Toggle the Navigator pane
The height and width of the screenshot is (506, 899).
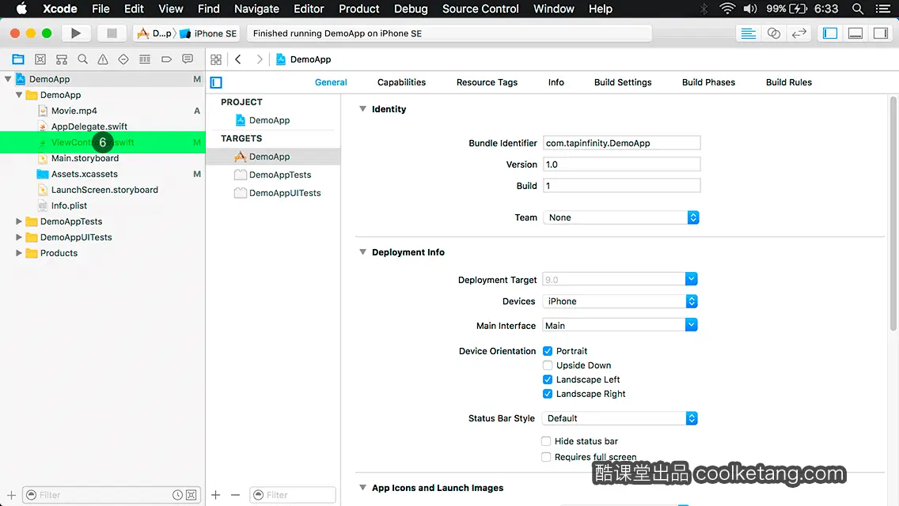(x=830, y=33)
